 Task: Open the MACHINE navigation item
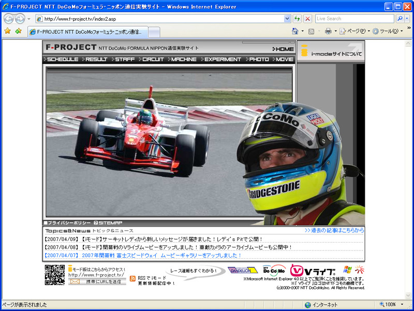[x=182, y=59]
